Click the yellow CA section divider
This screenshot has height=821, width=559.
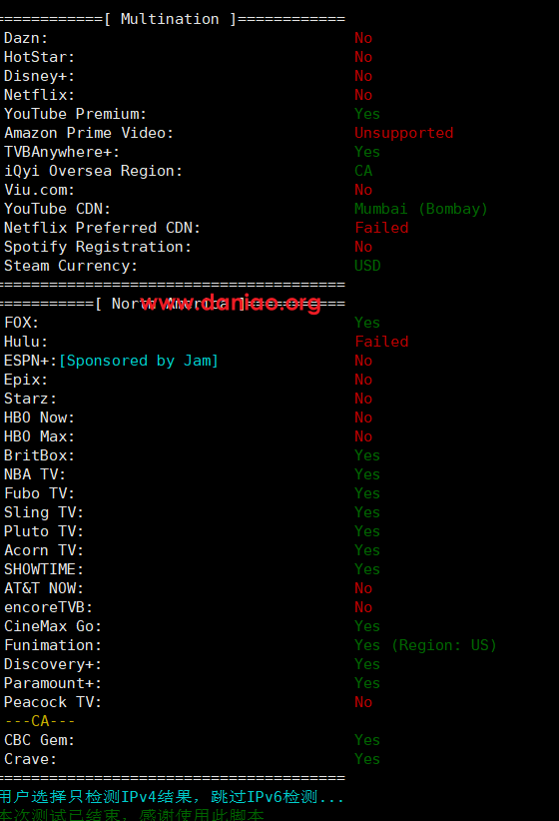(40, 721)
